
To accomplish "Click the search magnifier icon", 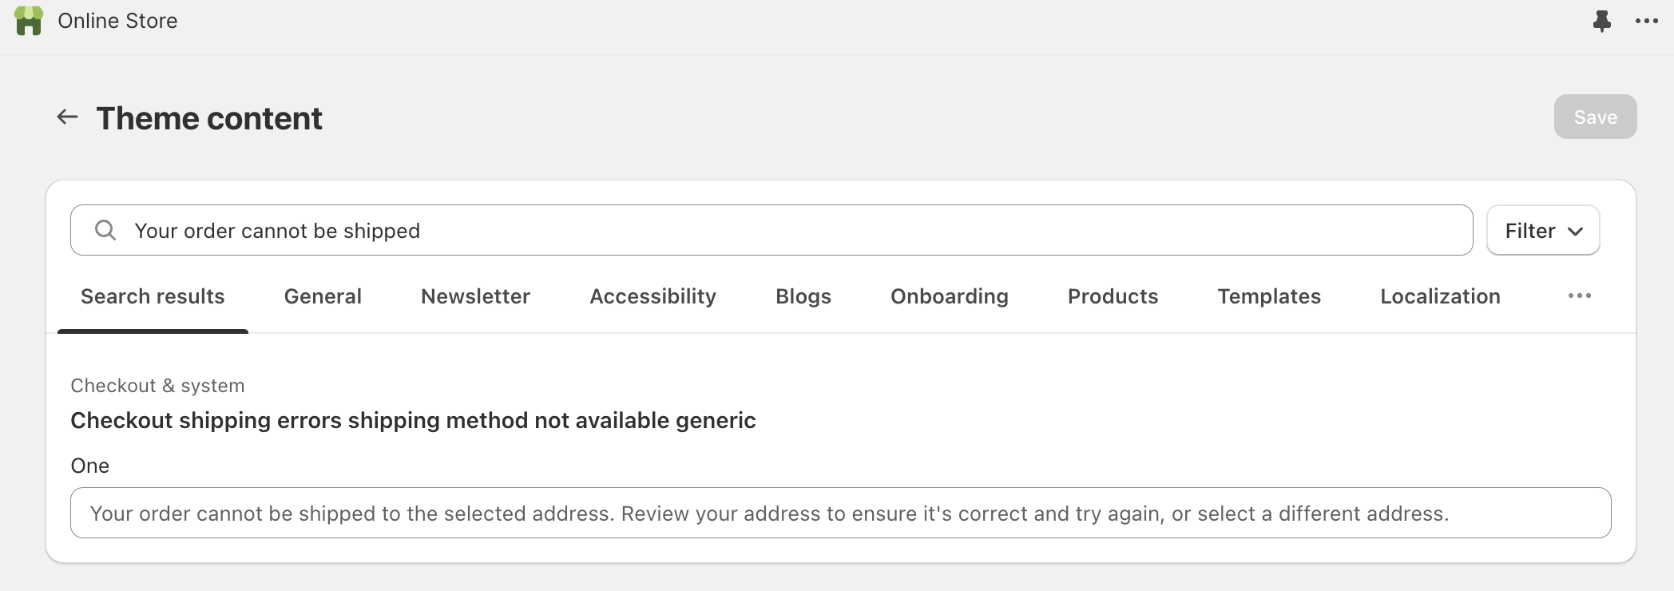I will (105, 230).
